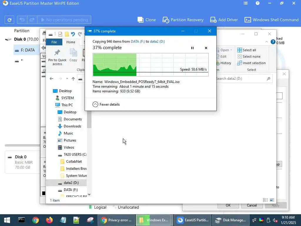Click the copy speed progress graph
301x226 pixels.
point(150,65)
